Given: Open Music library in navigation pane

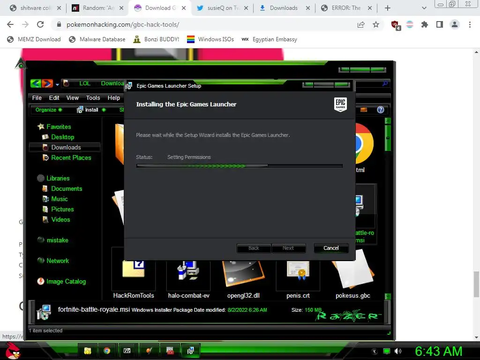Looking at the screenshot, I should [x=55, y=199].
